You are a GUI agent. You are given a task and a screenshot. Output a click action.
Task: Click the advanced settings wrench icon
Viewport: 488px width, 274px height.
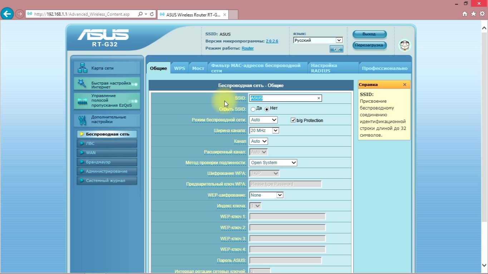click(83, 120)
